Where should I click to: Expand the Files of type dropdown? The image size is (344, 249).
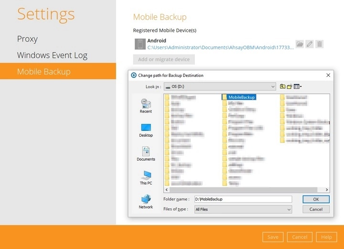(289, 209)
